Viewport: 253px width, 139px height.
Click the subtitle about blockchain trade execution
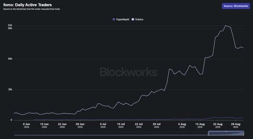tap(32, 9)
